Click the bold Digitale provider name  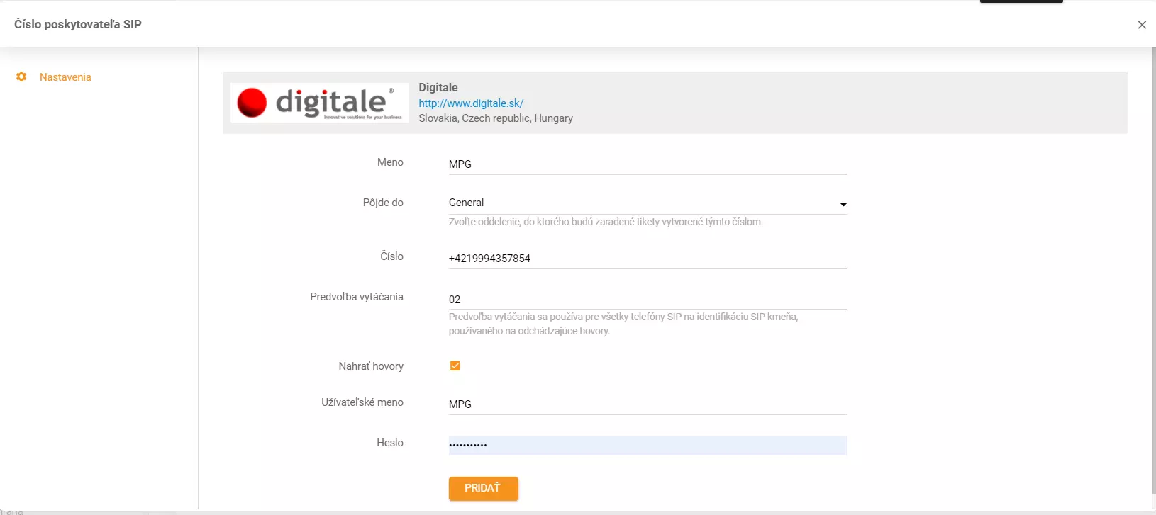coord(438,87)
